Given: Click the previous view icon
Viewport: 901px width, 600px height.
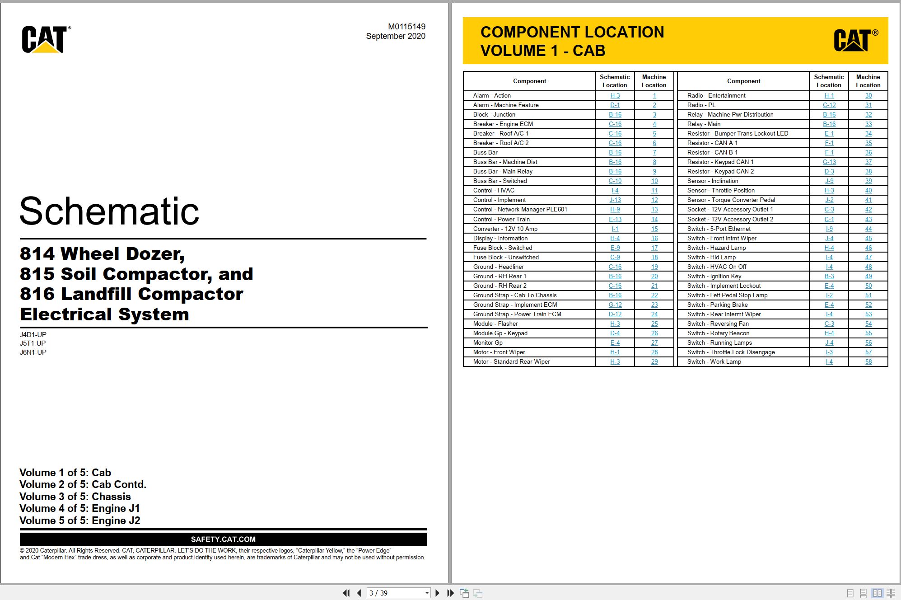Looking at the screenshot, I should click(x=464, y=593).
